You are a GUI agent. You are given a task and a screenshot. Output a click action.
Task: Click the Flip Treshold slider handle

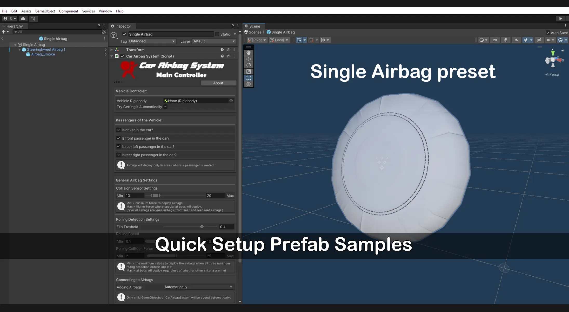202,227
